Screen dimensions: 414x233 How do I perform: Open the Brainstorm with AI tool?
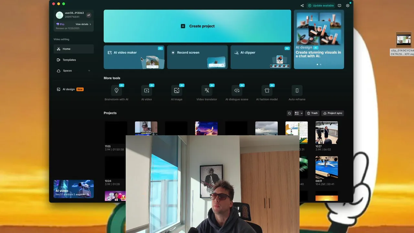pos(116,94)
